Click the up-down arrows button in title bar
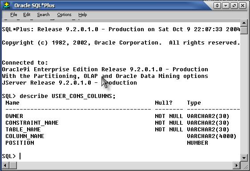The width and height of the screenshot is (250, 171). pos(217,6)
